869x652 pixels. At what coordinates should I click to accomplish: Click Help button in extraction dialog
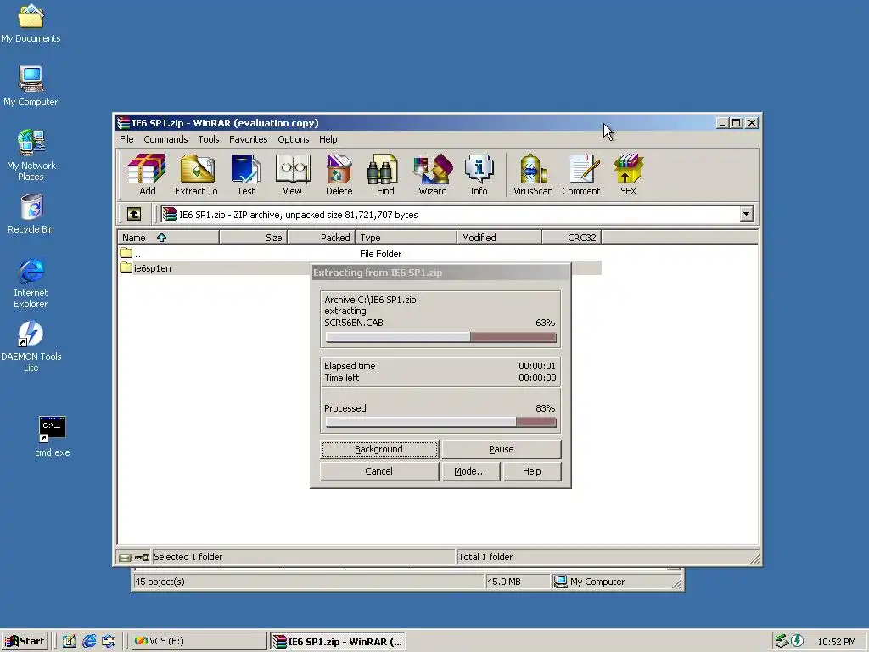531,471
